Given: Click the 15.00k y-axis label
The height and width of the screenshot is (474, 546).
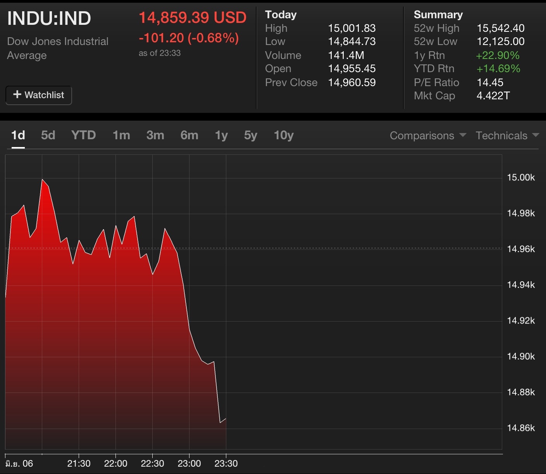Looking at the screenshot, I should click(x=521, y=178).
